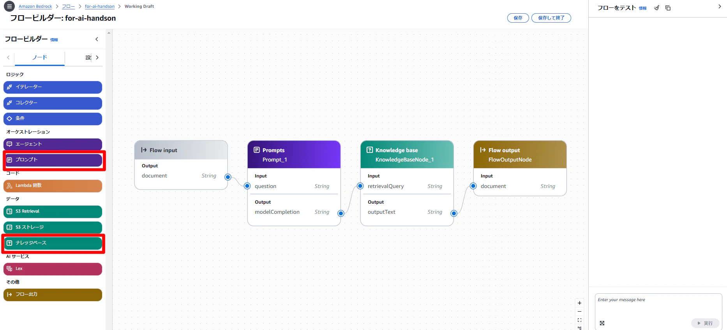This screenshot has height=330, width=727.
Task: Click the modelCompletion output connector
Action: point(341,213)
